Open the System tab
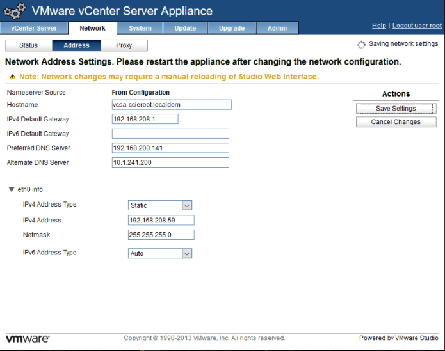445x351 pixels. (140, 28)
